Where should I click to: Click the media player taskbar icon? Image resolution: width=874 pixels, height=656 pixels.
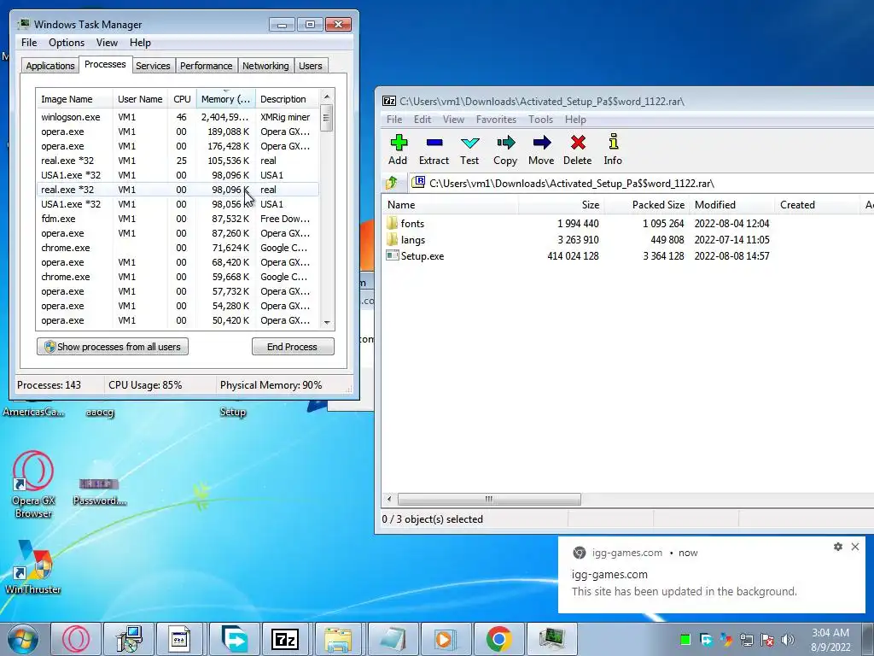point(445,639)
